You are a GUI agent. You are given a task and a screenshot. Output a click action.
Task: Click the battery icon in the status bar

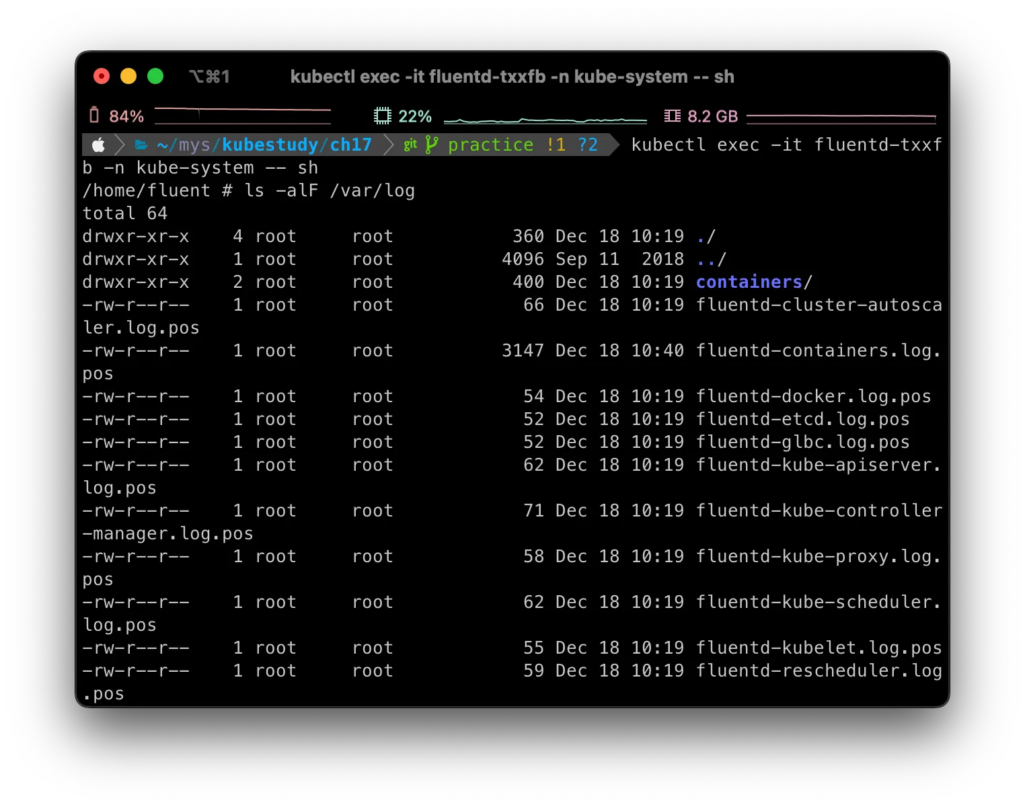(x=94, y=116)
